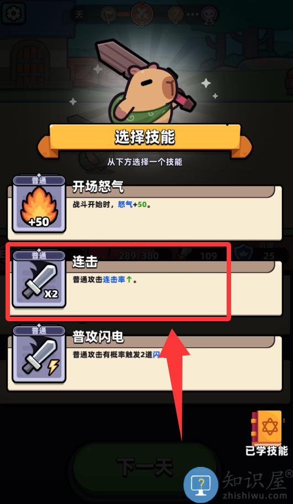Click the 开场怒气 skill title

98,187
